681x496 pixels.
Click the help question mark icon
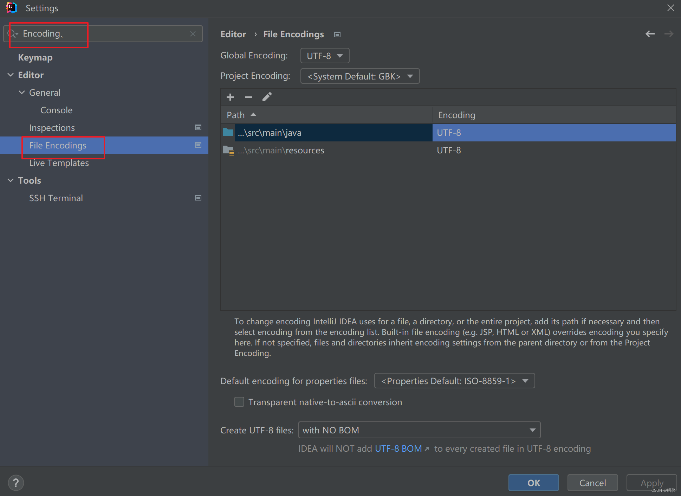16,483
